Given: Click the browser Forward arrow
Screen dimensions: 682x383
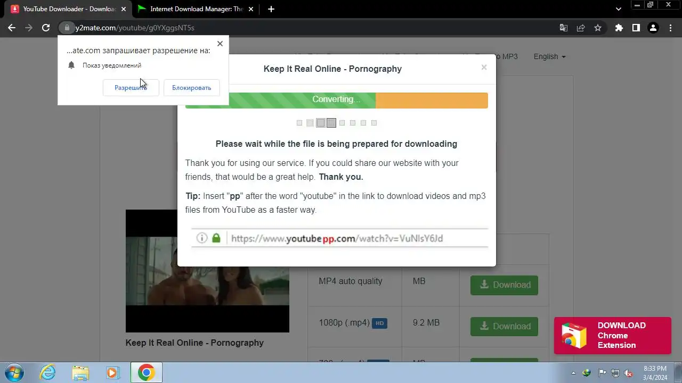Looking at the screenshot, I should click(x=29, y=28).
